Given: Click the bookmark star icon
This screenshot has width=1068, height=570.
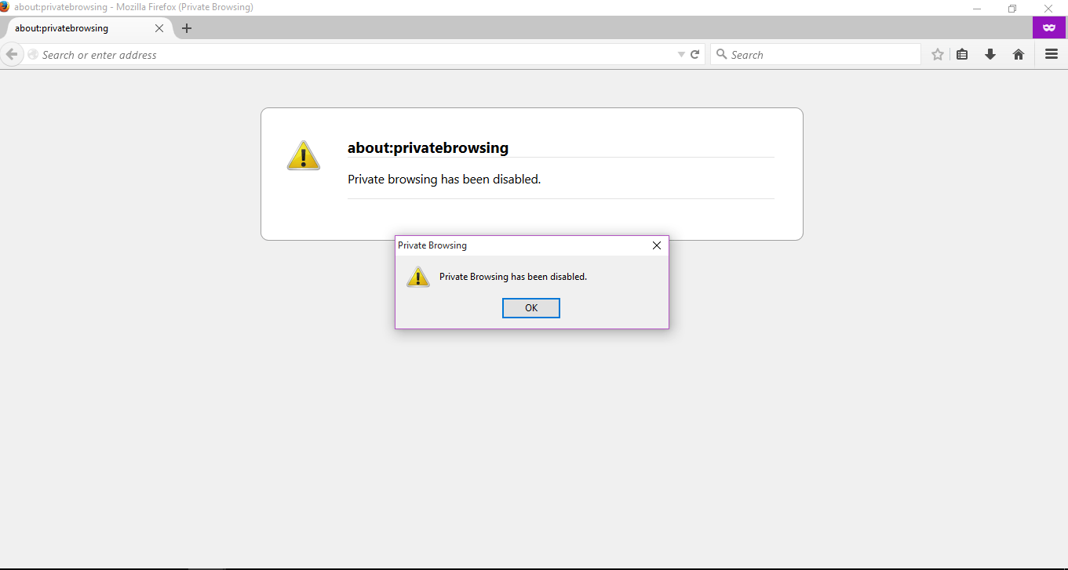Looking at the screenshot, I should click(938, 55).
